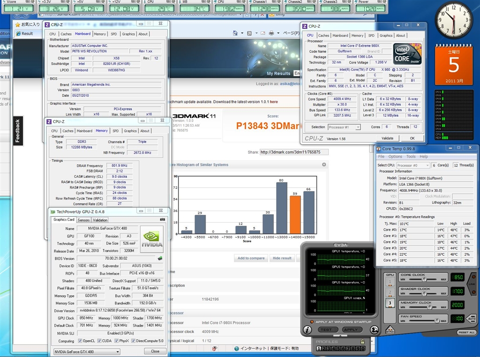The height and width of the screenshot is (357, 480).
Task: Open Select CPU dropdown in Core Temp
Action: coord(413,165)
